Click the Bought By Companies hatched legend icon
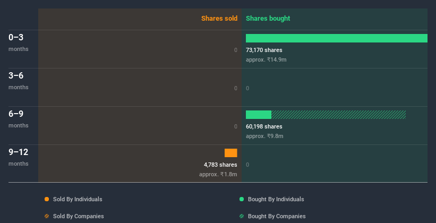 coord(242,216)
